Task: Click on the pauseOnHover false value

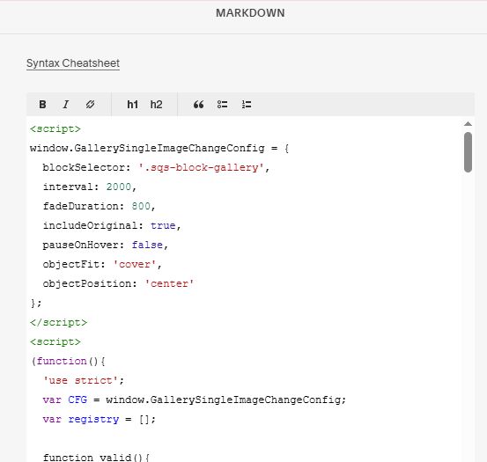Action: 147,245
